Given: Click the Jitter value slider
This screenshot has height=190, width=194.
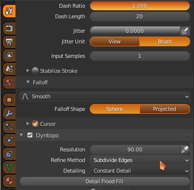Looking at the screenshot, I should [x=135, y=31].
